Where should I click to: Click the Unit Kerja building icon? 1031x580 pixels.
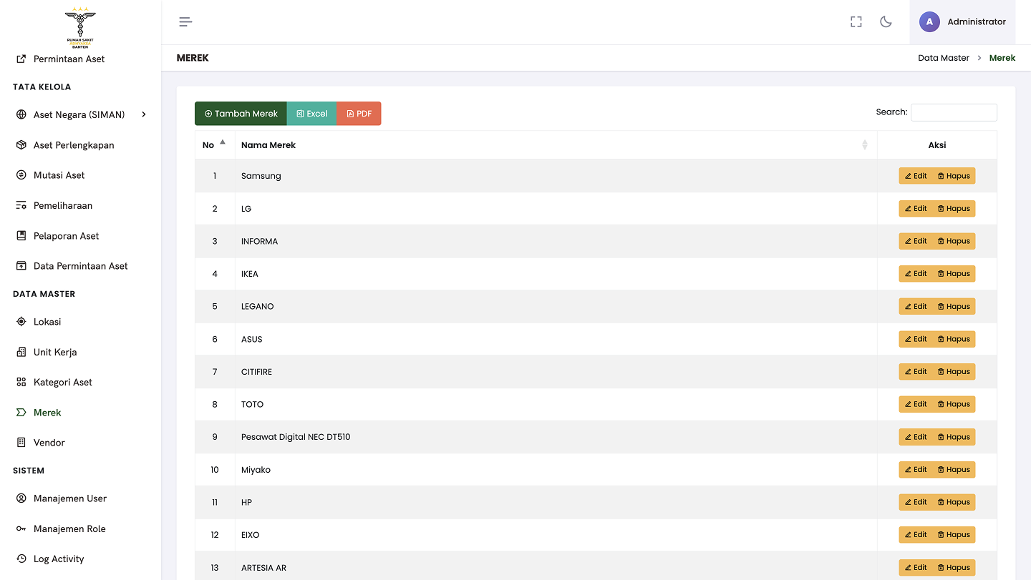point(21,352)
